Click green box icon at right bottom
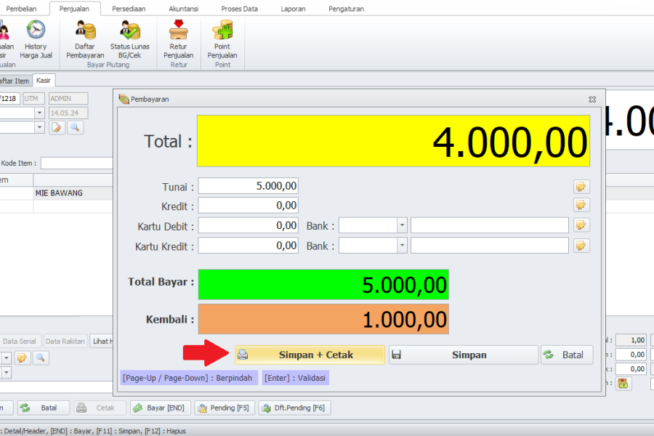654x436 pixels. click(x=623, y=383)
